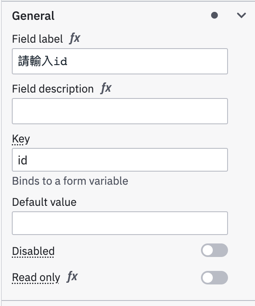This screenshot has height=306, width=255.
Task: Toggle the Disabled switch
Action: [x=214, y=251]
